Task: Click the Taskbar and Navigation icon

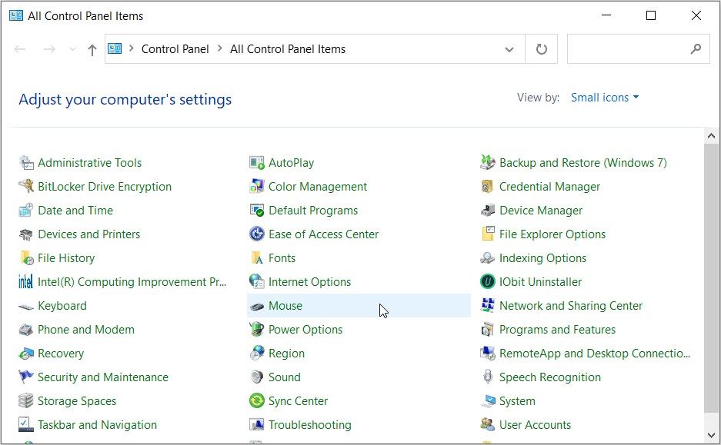Action: [26, 425]
